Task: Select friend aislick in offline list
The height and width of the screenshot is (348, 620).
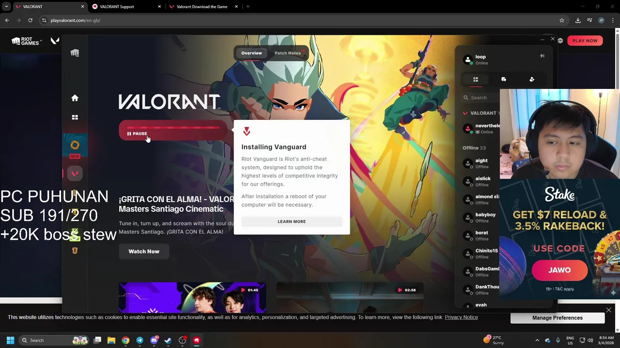Action: (x=481, y=181)
